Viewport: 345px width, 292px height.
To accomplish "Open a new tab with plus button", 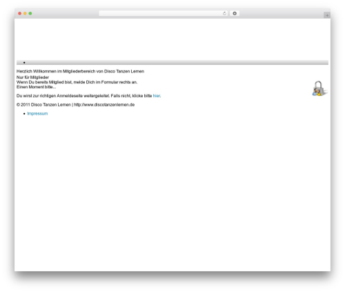I will (x=327, y=15).
